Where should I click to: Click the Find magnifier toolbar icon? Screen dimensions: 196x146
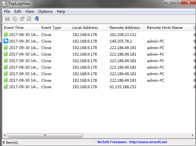pos(29,19)
